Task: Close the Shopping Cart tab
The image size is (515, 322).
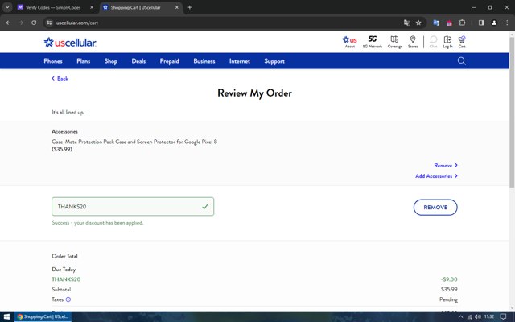Action: point(177,7)
